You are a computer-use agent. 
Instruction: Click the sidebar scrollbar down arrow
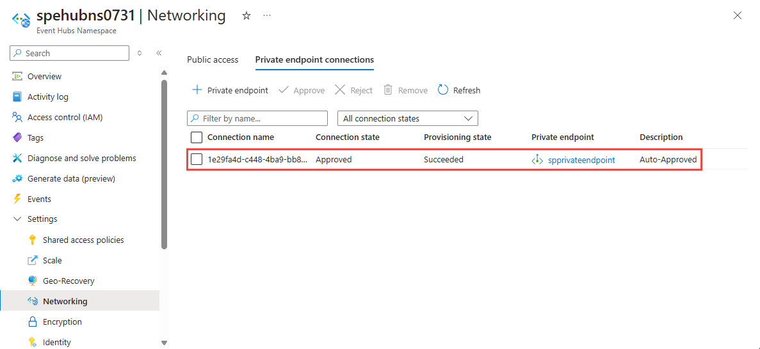[x=164, y=343]
